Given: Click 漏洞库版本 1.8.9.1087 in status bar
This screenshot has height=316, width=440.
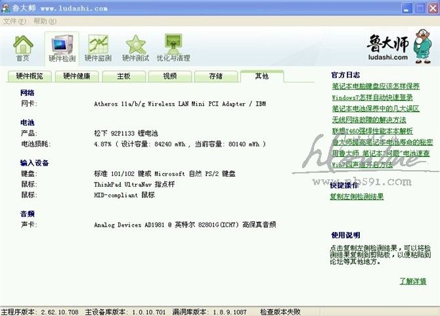Looking at the screenshot, I should [x=209, y=312].
